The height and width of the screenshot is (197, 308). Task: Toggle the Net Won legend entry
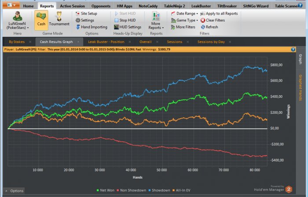tap(105, 190)
